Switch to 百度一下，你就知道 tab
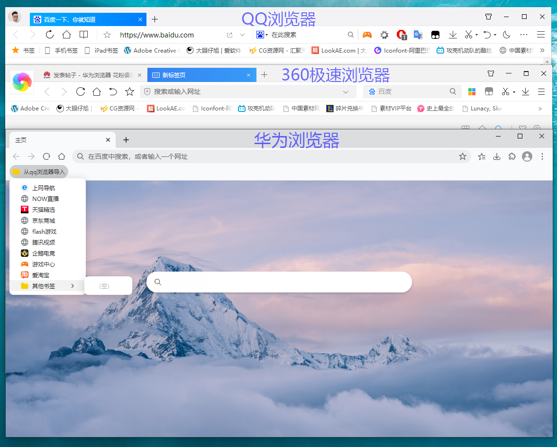This screenshot has width=557, height=447. coord(88,19)
